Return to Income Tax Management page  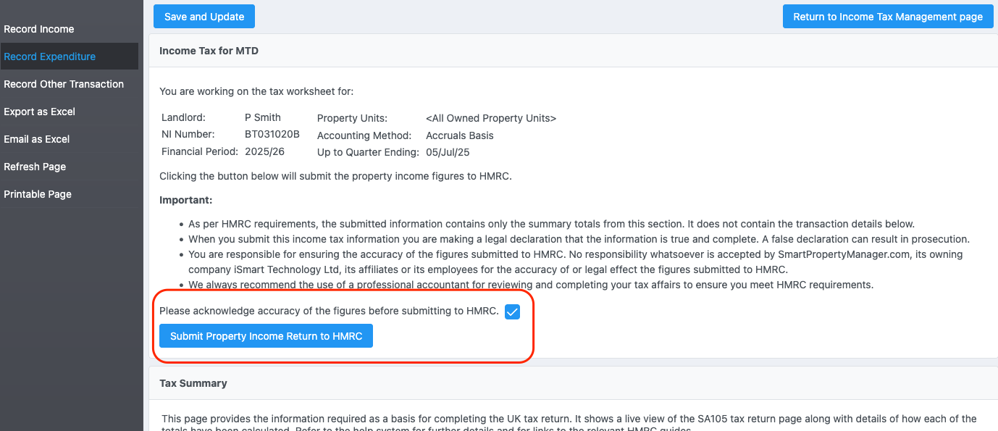887,17
